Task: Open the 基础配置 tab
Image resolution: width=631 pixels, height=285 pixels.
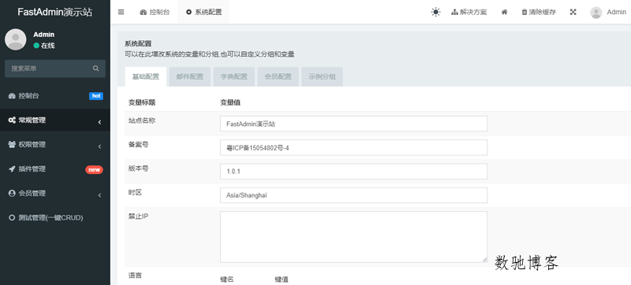Action: (146, 76)
